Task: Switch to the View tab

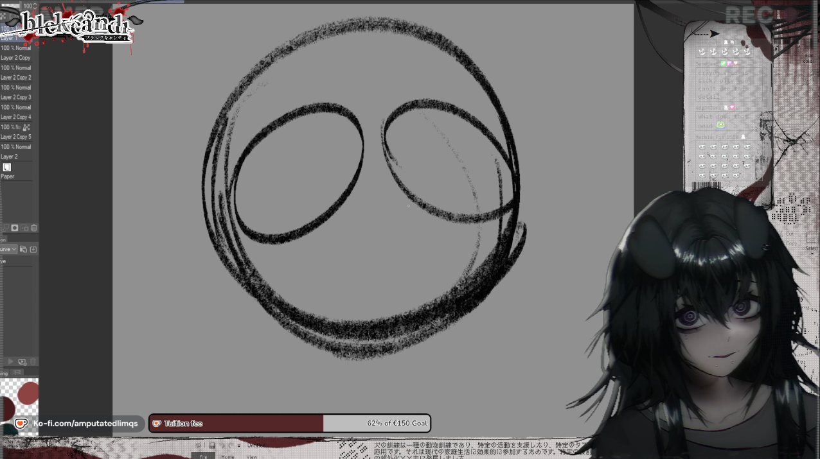Action: tap(252, 456)
